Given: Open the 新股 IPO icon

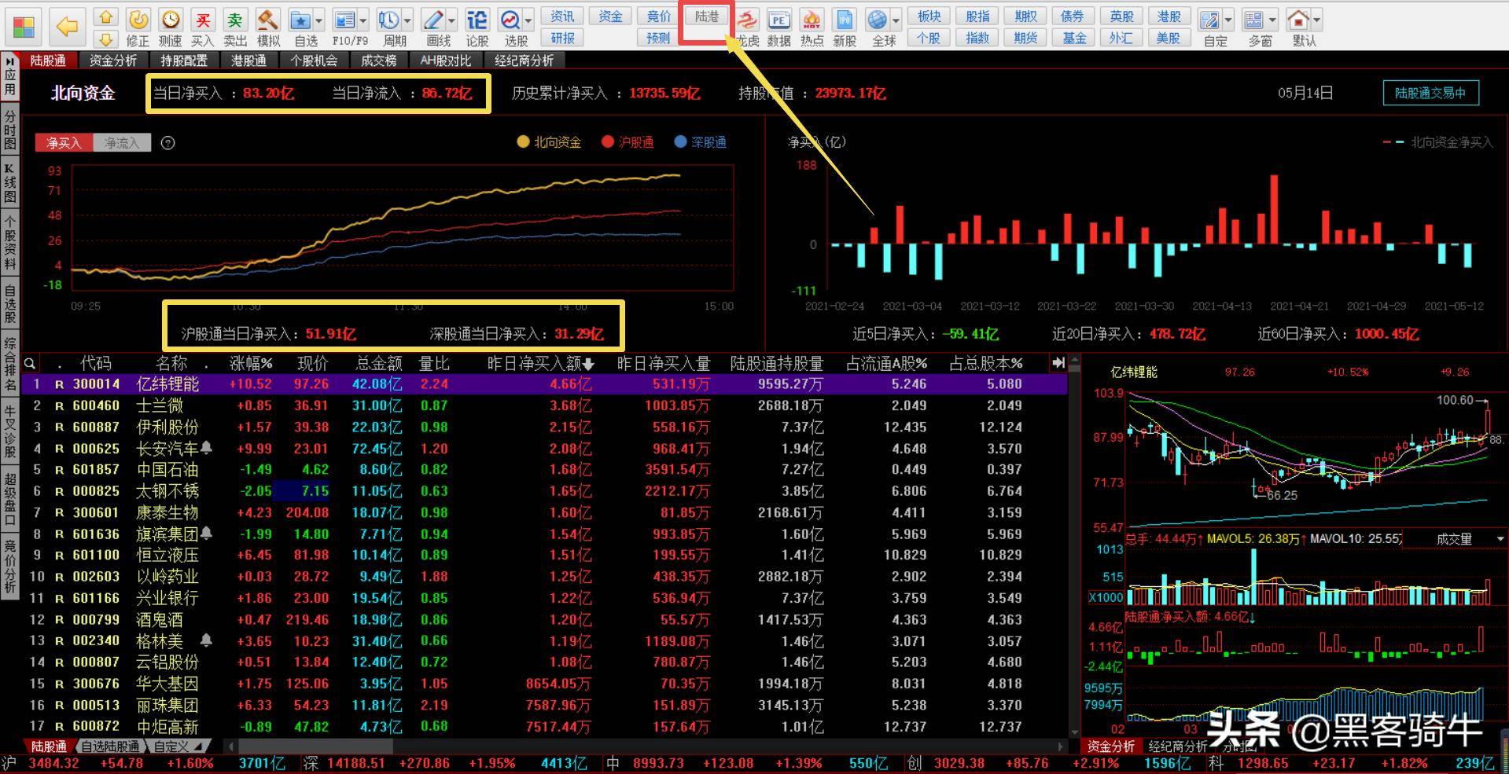Looking at the screenshot, I should pos(845,26).
